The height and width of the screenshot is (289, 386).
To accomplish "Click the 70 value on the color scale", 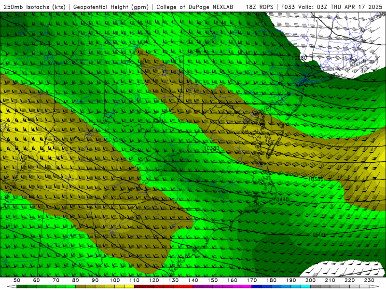I will (56, 280).
